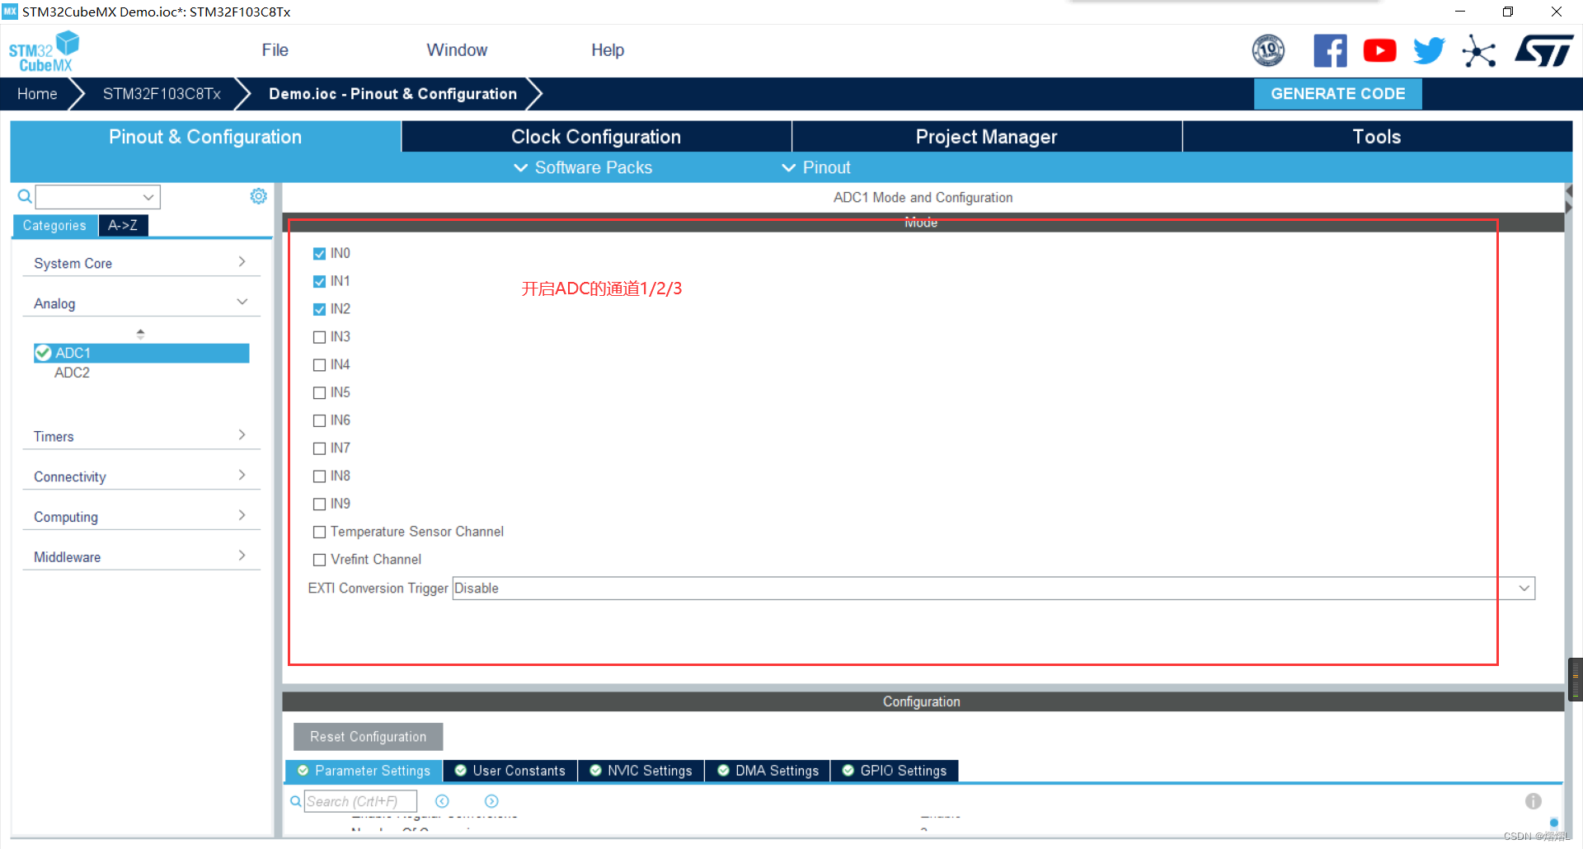Screen dimensions: 1583x849
Task: Switch to Tools tab
Action: click(1377, 137)
